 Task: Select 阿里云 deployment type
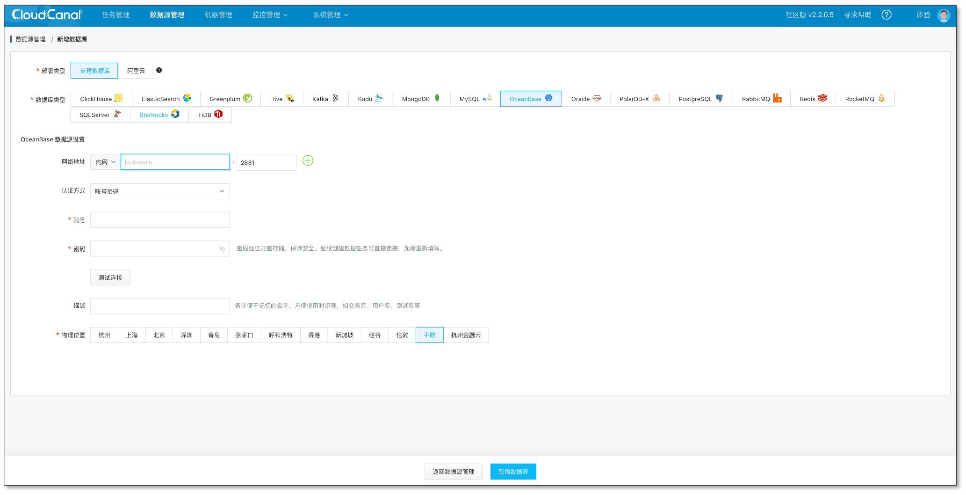point(136,71)
